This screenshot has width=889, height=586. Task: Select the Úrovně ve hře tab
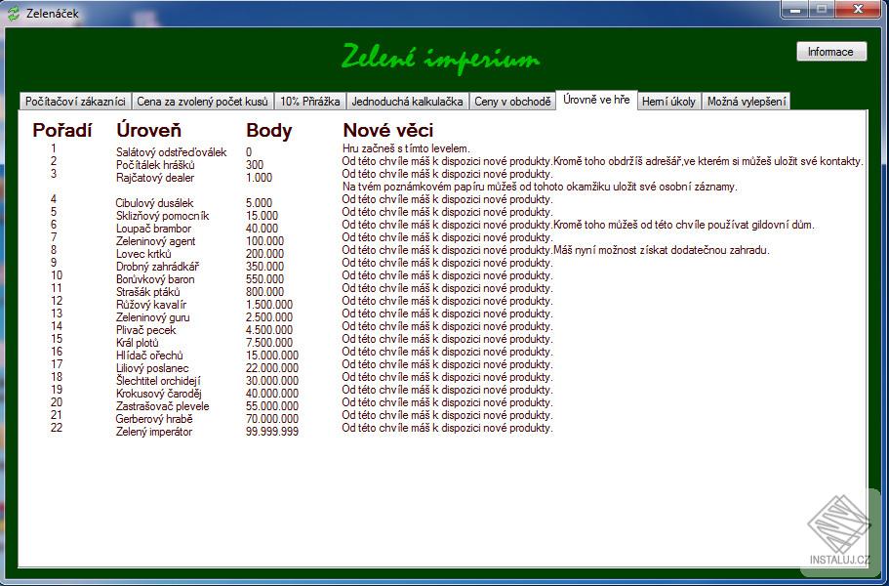[x=596, y=100]
